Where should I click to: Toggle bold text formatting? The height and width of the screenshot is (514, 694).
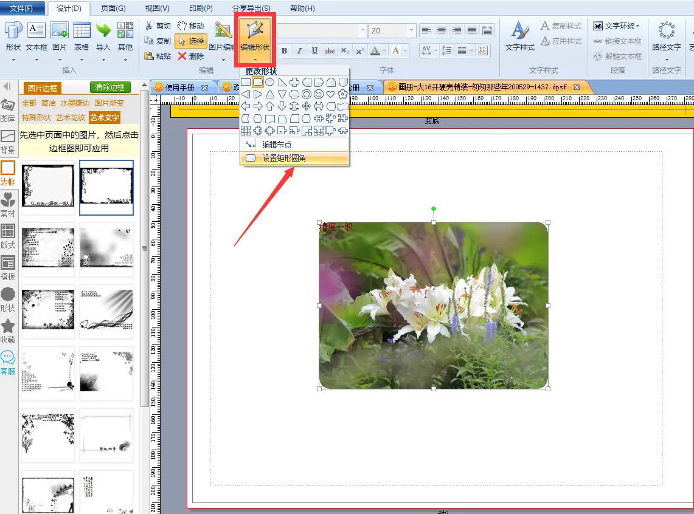click(283, 50)
